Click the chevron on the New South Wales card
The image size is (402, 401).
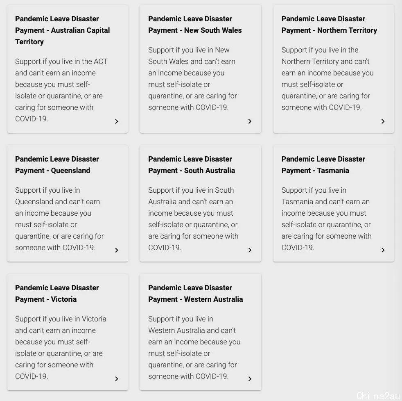pyautogui.click(x=250, y=121)
